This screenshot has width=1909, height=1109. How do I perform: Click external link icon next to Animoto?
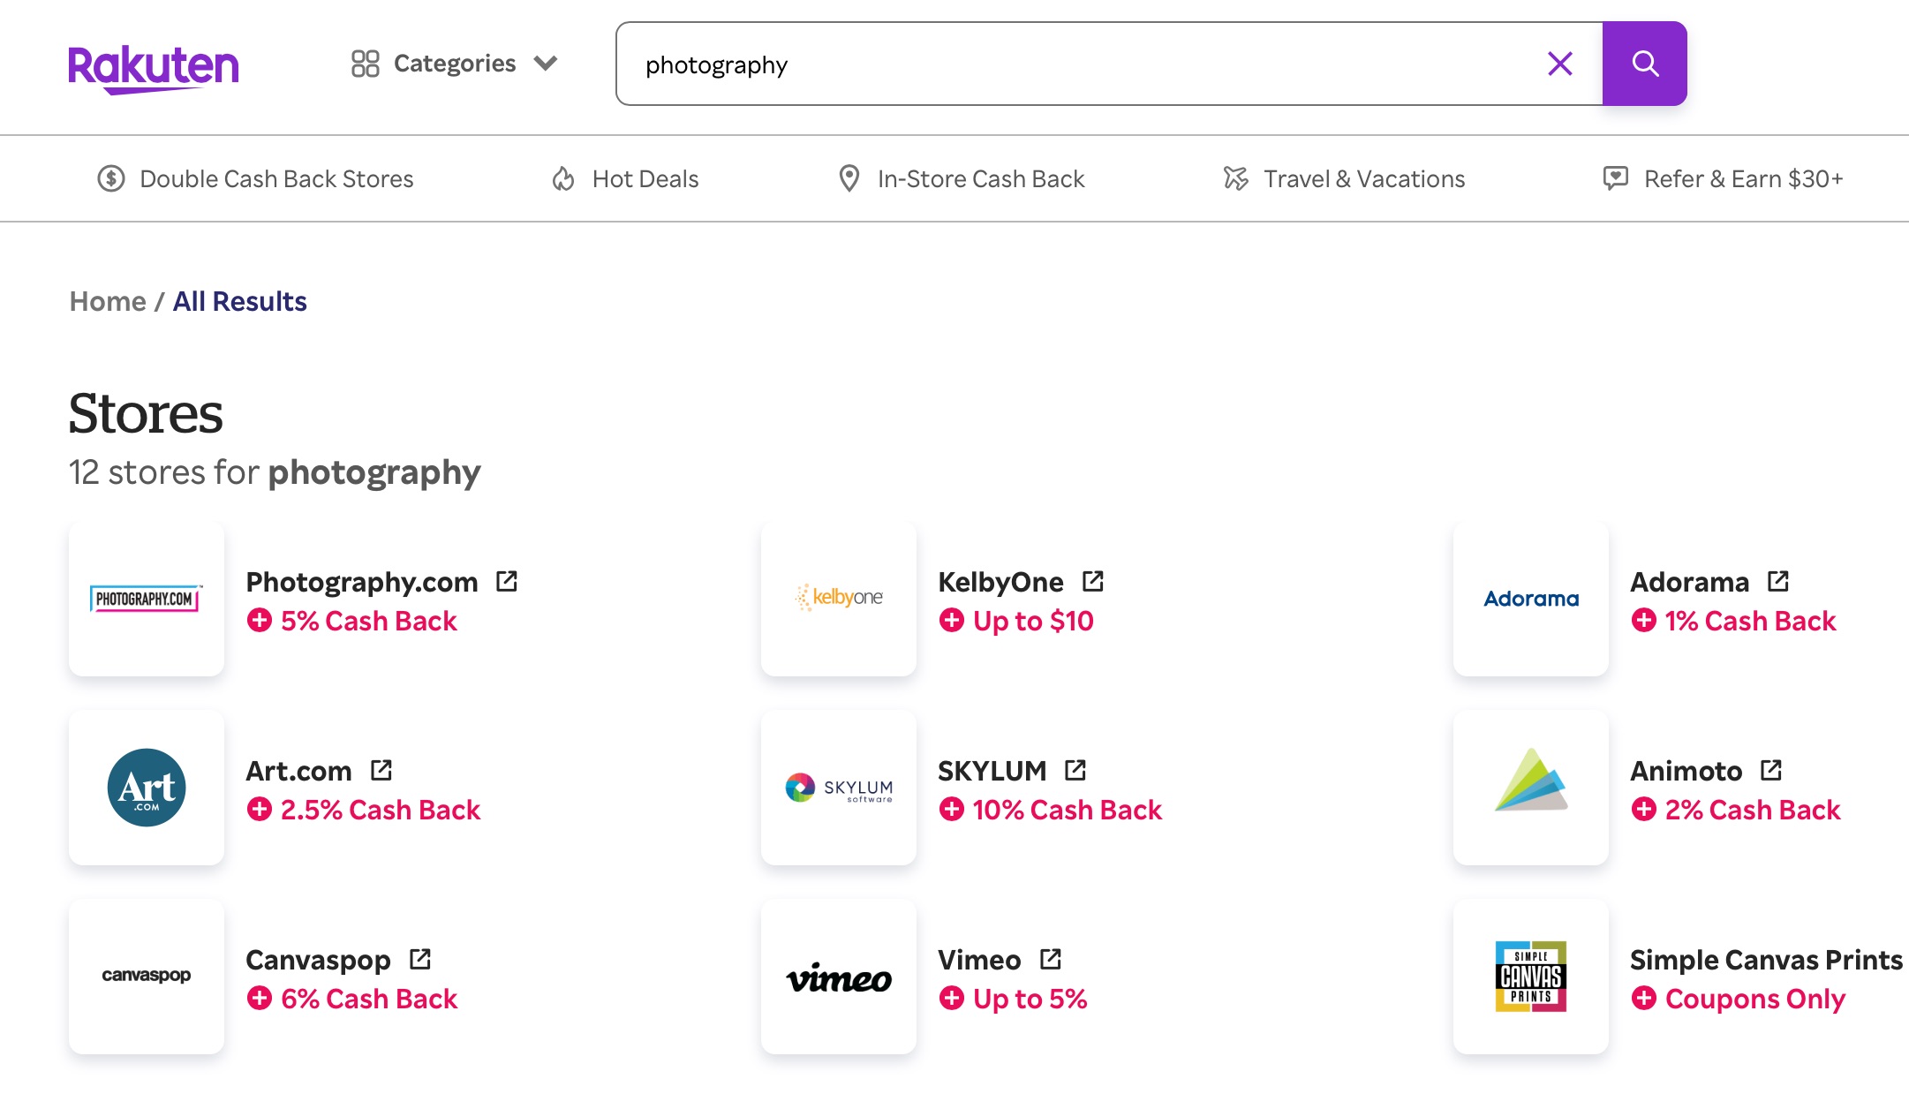point(1771,770)
